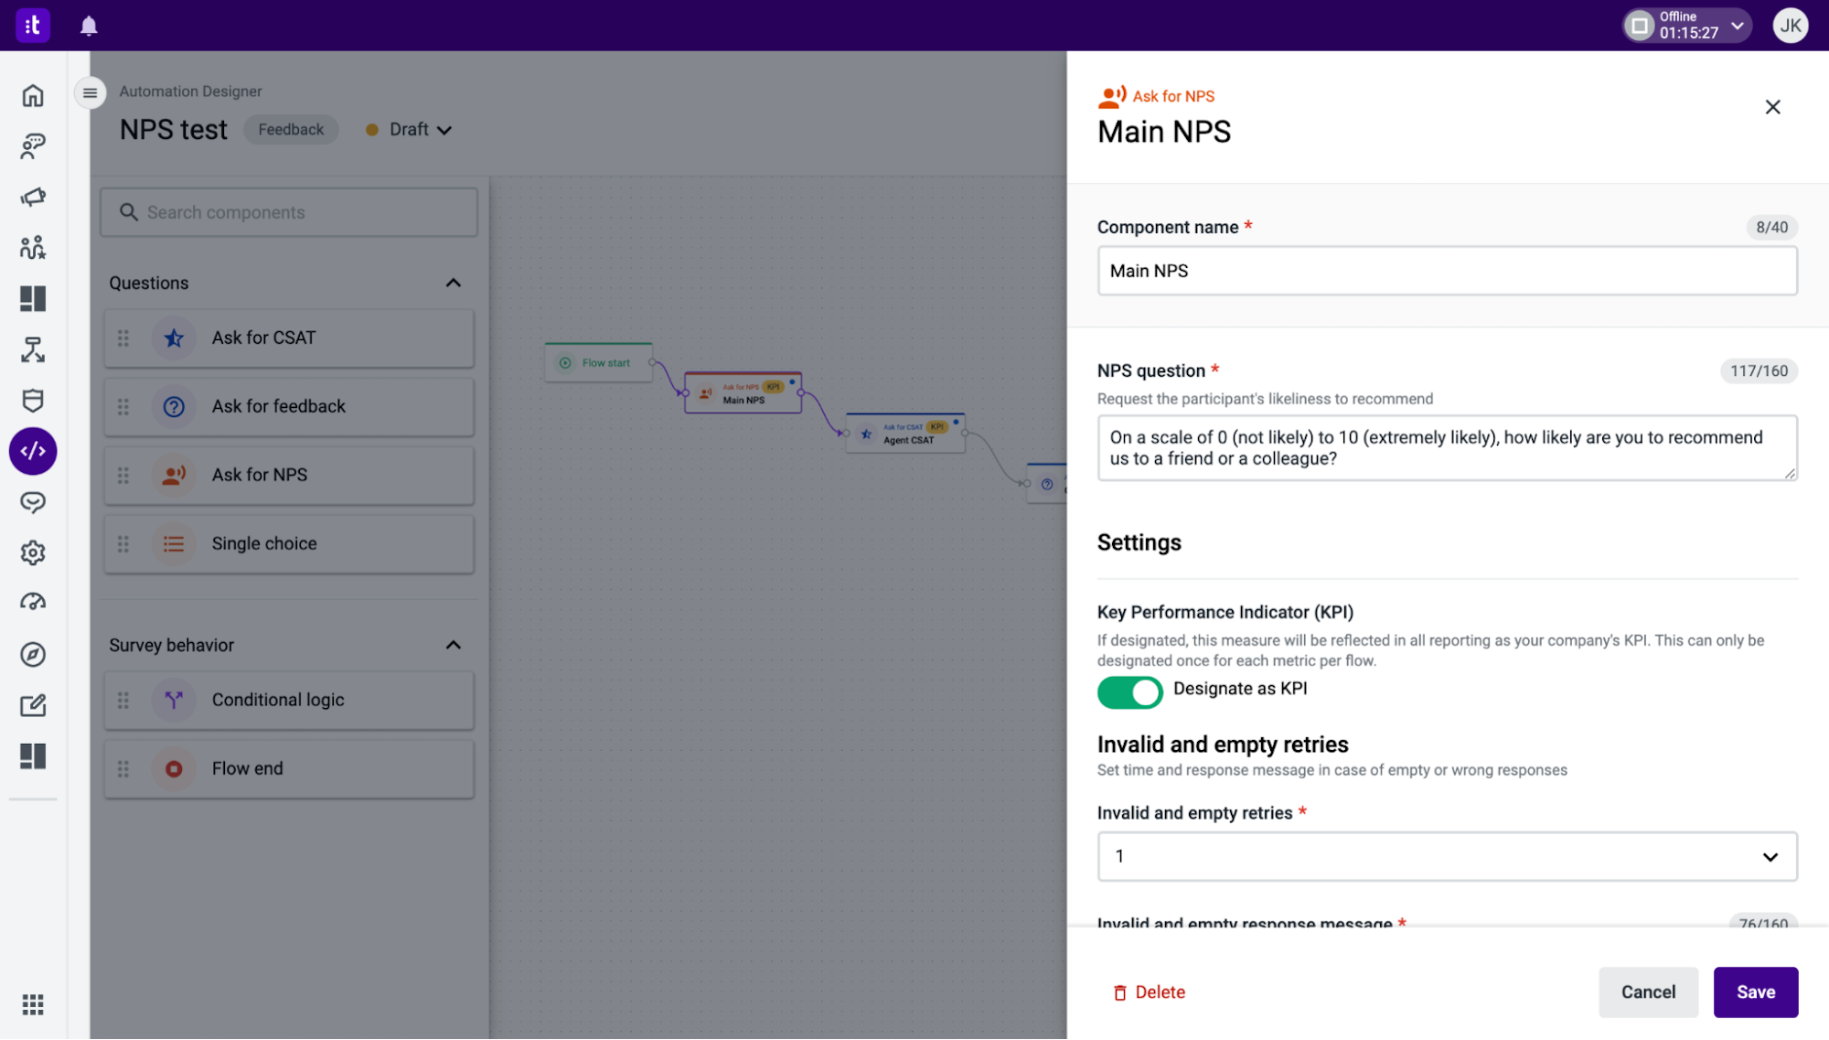Open the shield sidebar icon
Image resolution: width=1829 pixels, height=1040 pixels.
(x=33, y=400)
